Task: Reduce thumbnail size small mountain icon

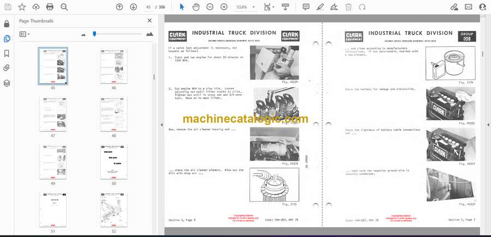Action: pos(83,34)
